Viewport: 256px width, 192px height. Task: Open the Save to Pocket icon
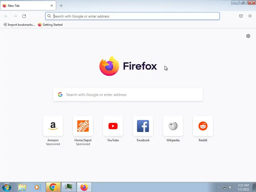pos(241,16)
